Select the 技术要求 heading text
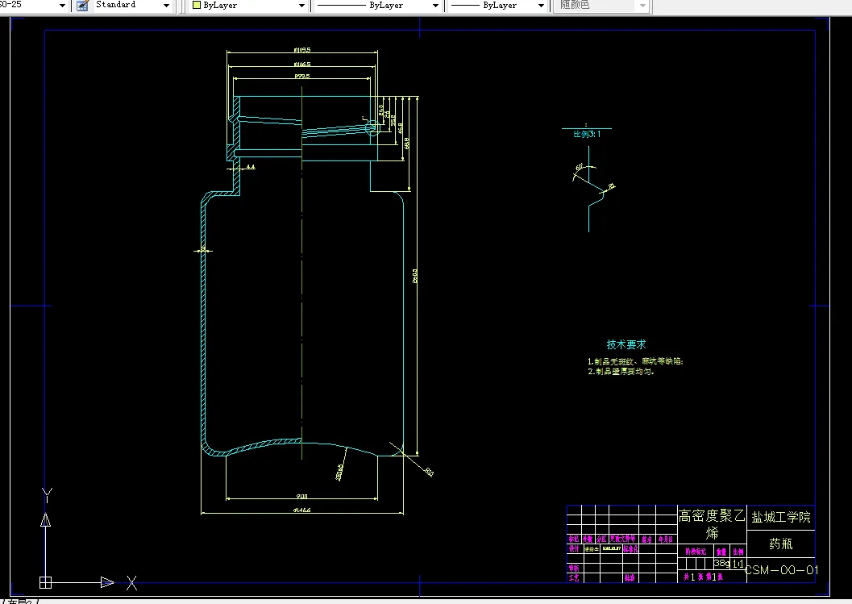Image resolution: width=852 pixels, height=604 pixels. tap(626, 344)
